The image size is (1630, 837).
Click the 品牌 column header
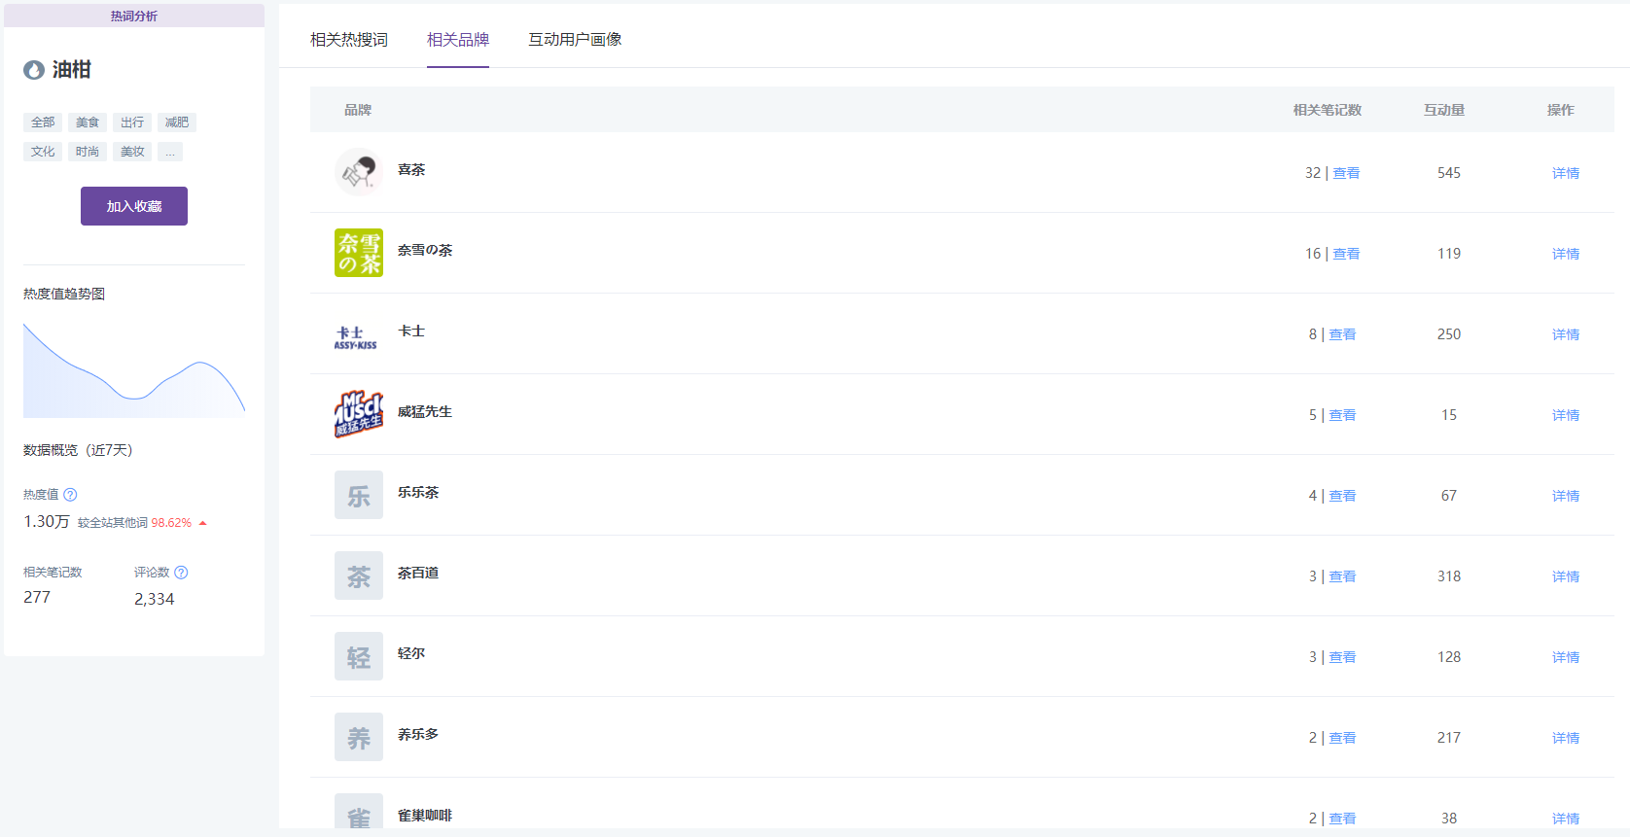pos(358,110)
